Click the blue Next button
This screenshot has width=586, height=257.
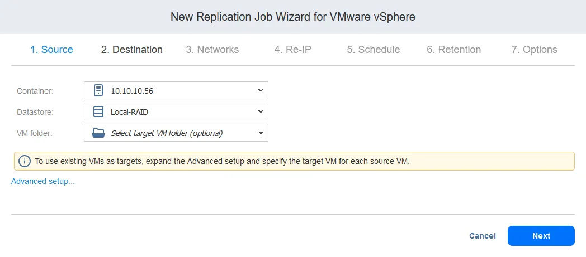tap(541, 236)
